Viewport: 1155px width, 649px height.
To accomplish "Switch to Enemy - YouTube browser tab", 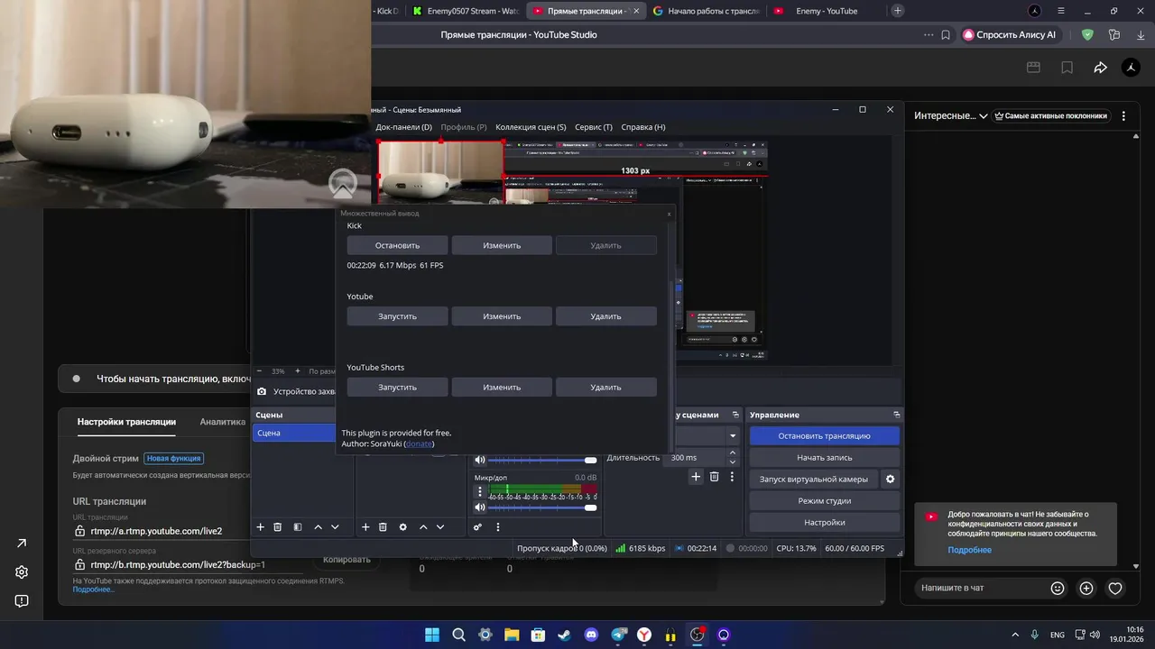I will (826, 11).
